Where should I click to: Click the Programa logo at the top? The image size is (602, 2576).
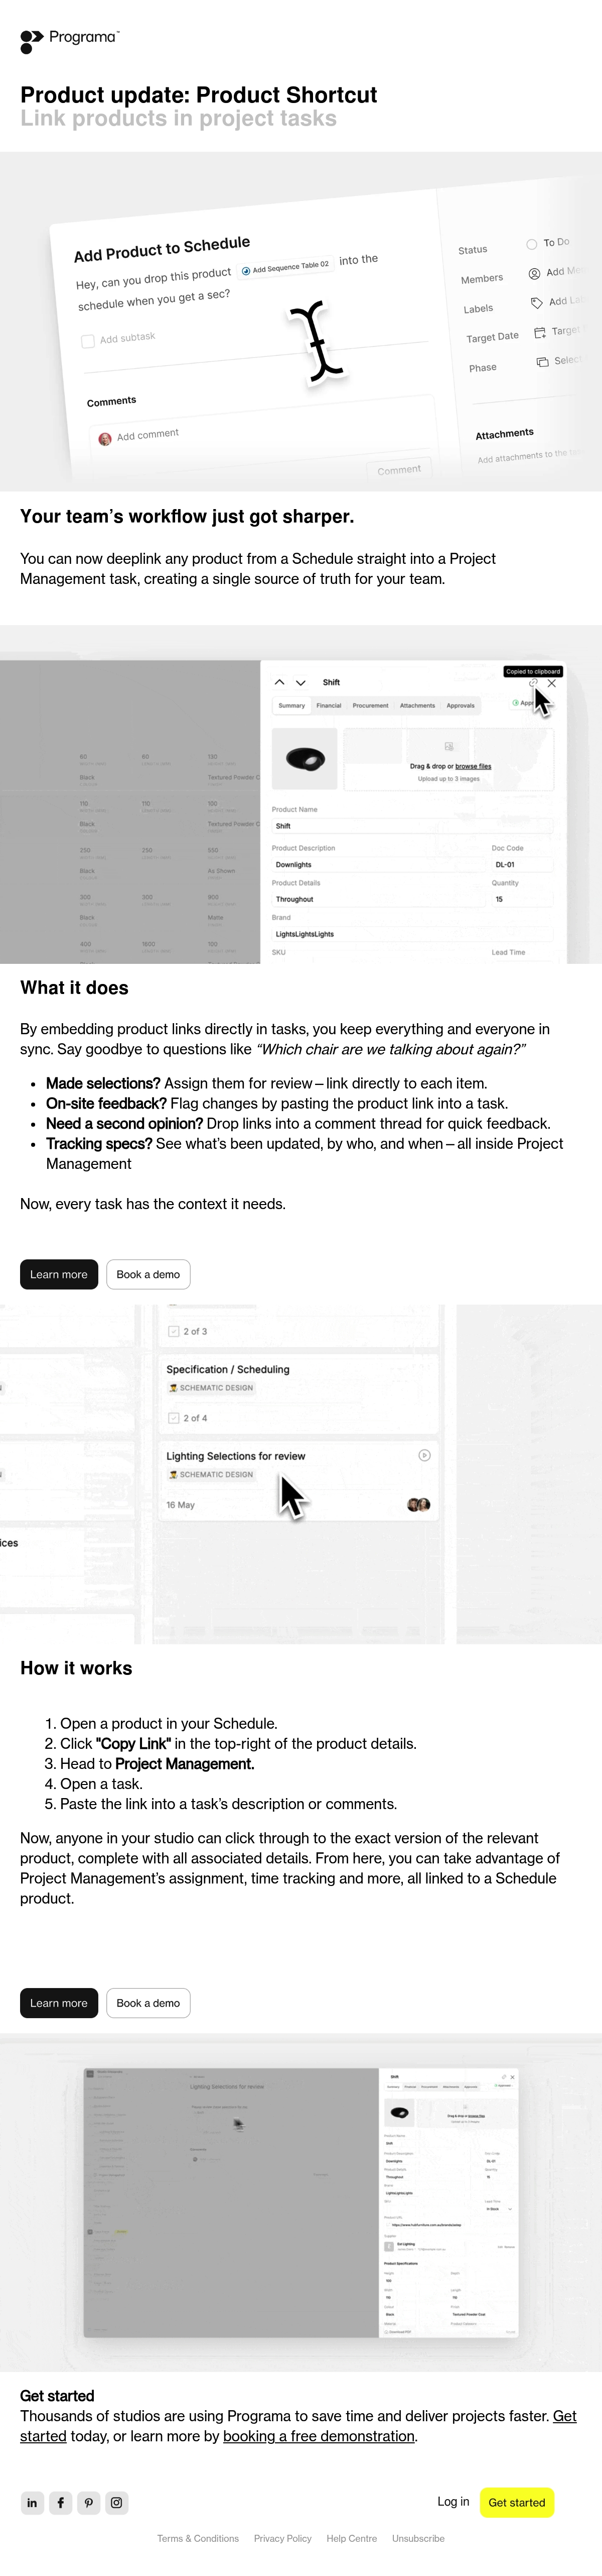pyautogui.click(x=69, y=40)
